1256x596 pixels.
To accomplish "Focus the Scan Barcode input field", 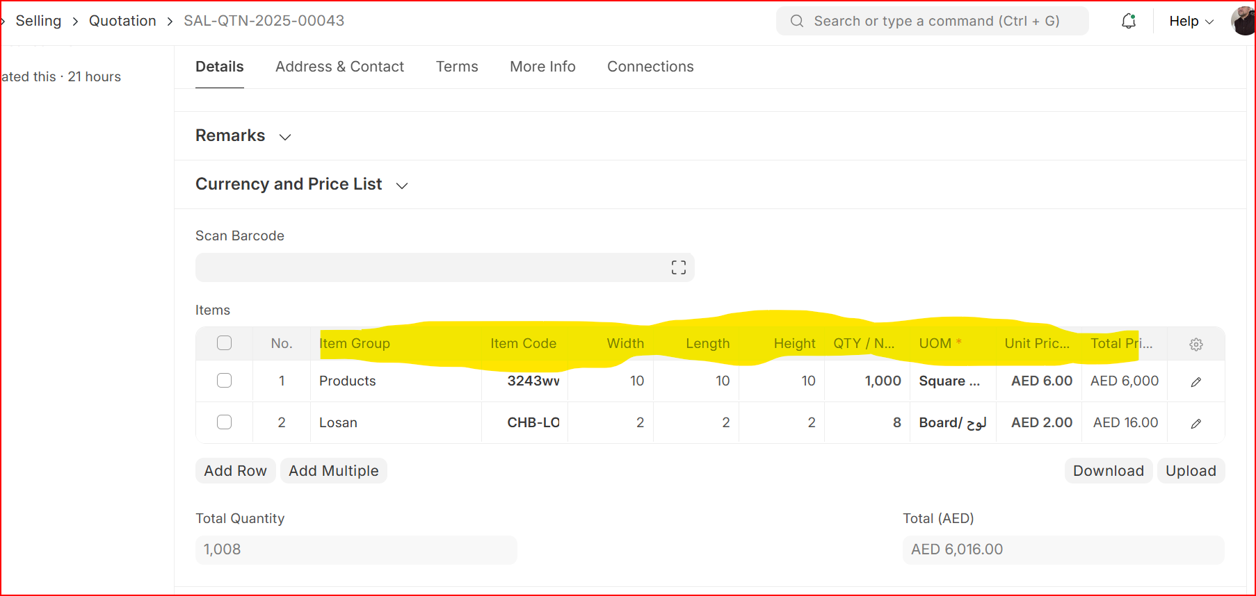I will click(x=431, y=267).
